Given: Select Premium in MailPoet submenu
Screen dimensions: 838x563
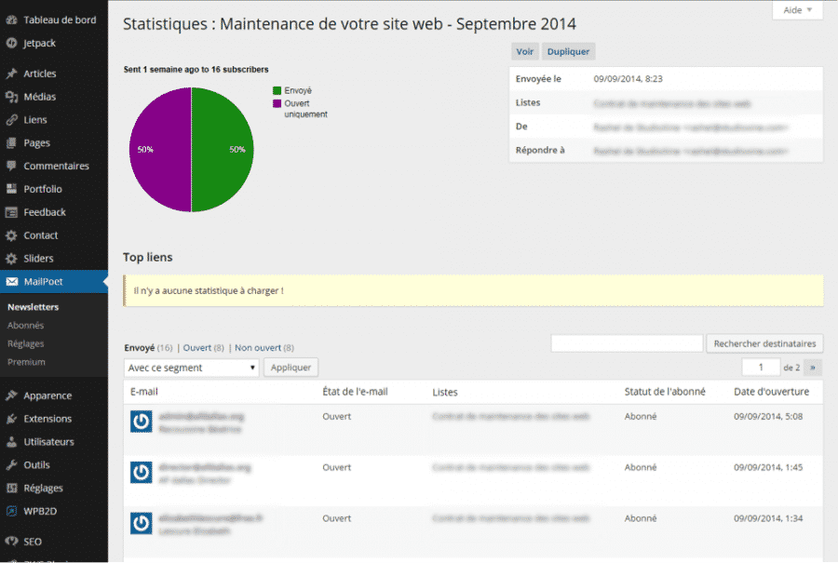Looking at the screenshot, I should click(26, 362).
